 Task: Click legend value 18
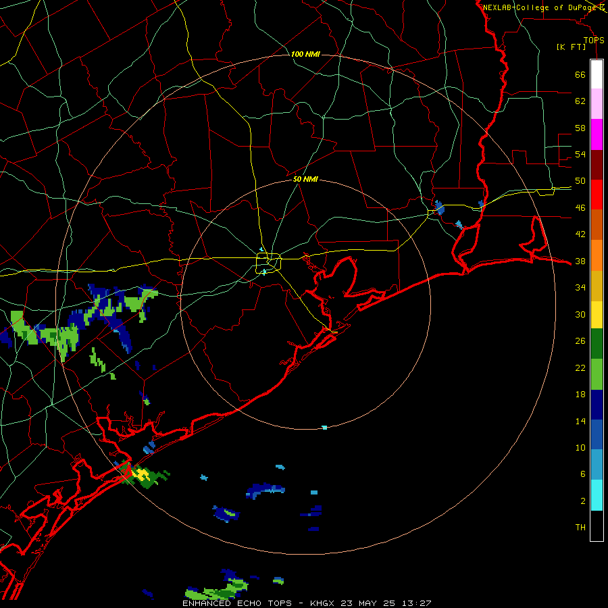coord(580,395)
